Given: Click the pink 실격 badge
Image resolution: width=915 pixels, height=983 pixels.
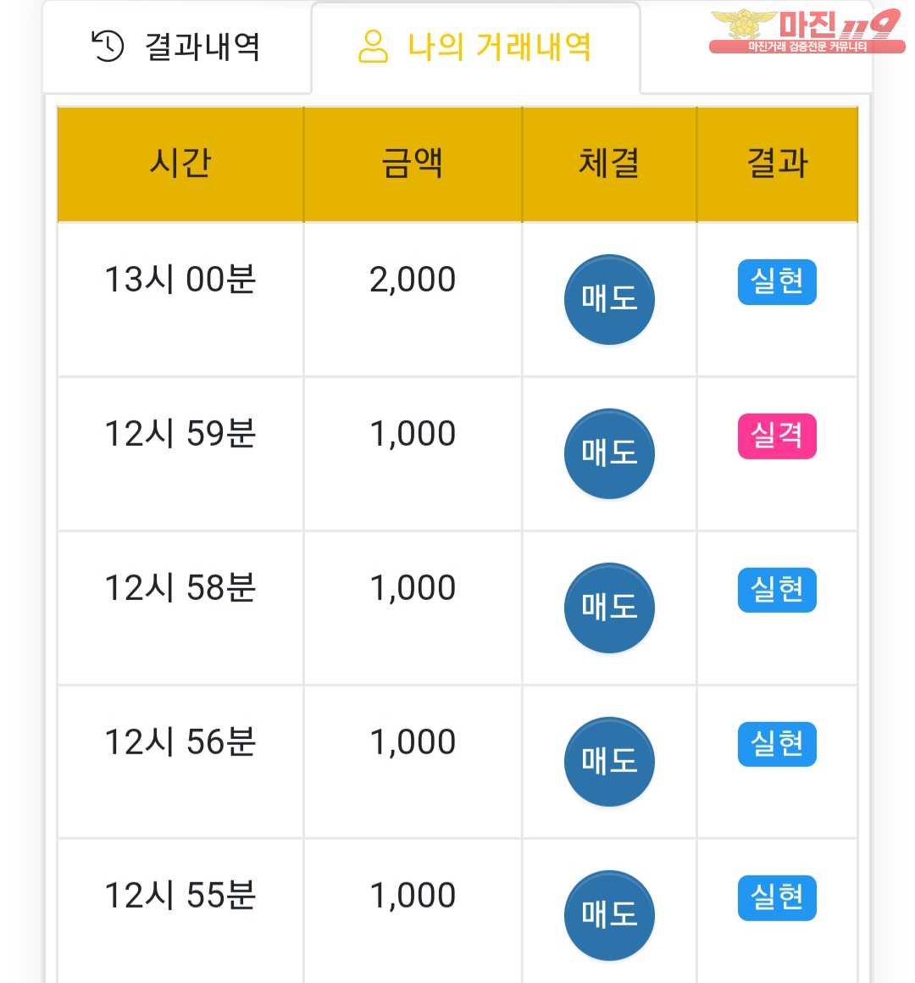Looking at the screenshot, I should (x=777, y=436).
